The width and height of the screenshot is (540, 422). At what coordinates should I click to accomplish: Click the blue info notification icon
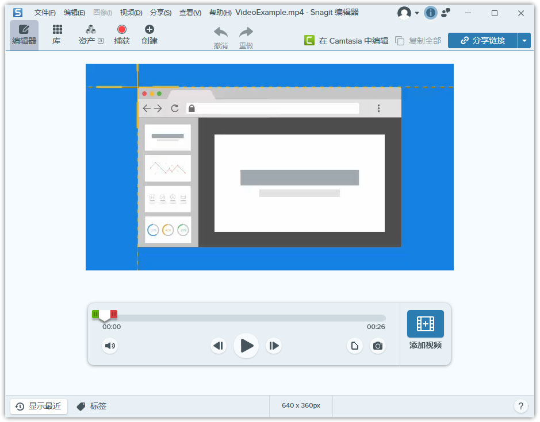430,13
